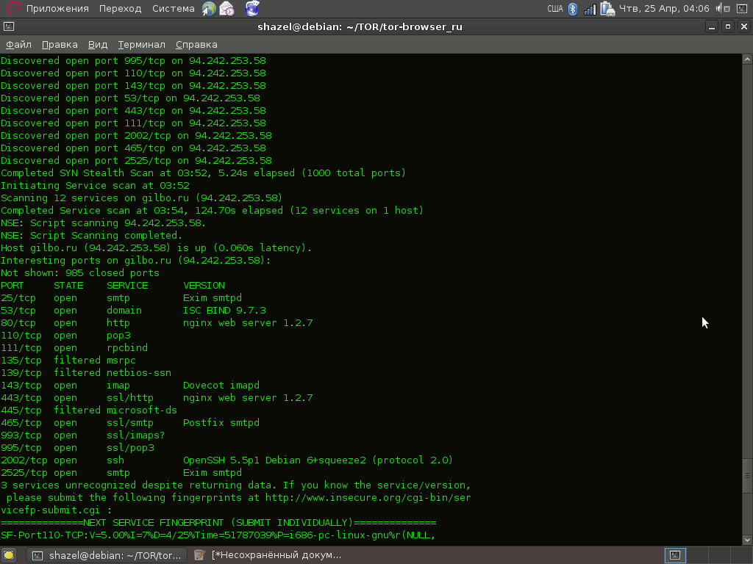Switch to the Несохранённый документ taskbar window

point(269,555)
